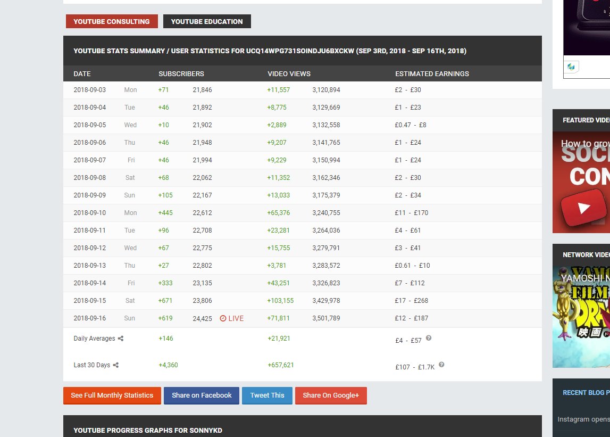Click the +146 daily average subscribers

click(166, 339)
